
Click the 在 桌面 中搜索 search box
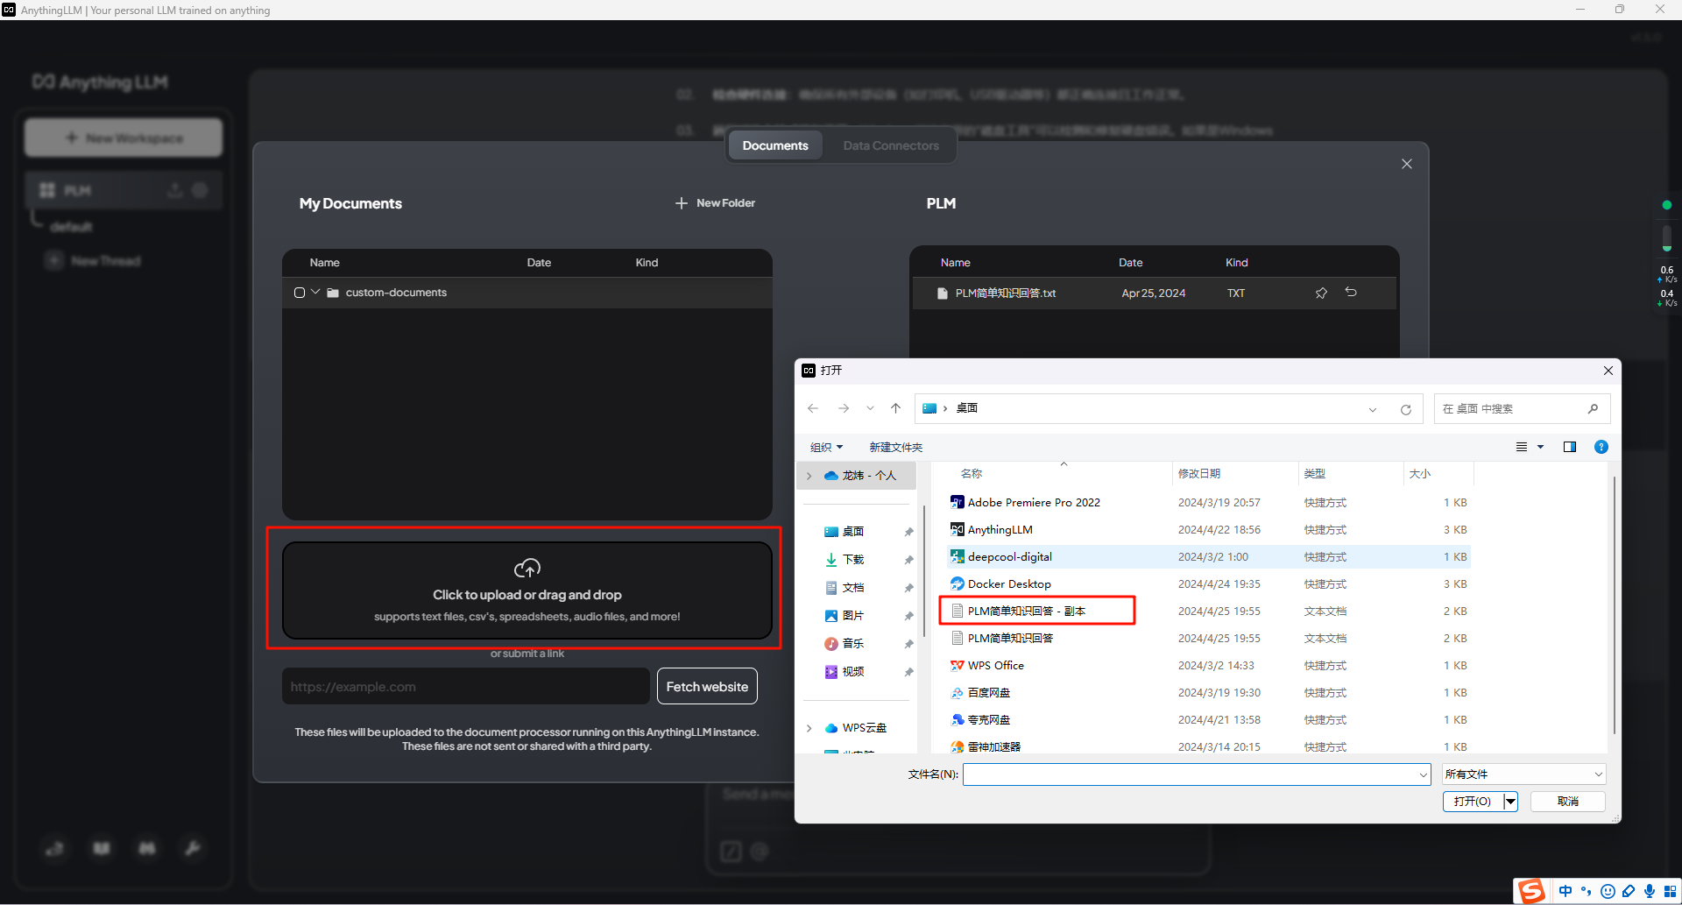(x=1522, y=409)
